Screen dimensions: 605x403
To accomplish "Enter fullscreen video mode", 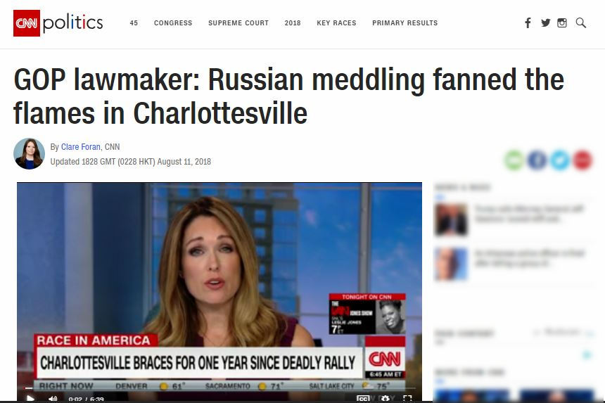I will click(407, 398).
